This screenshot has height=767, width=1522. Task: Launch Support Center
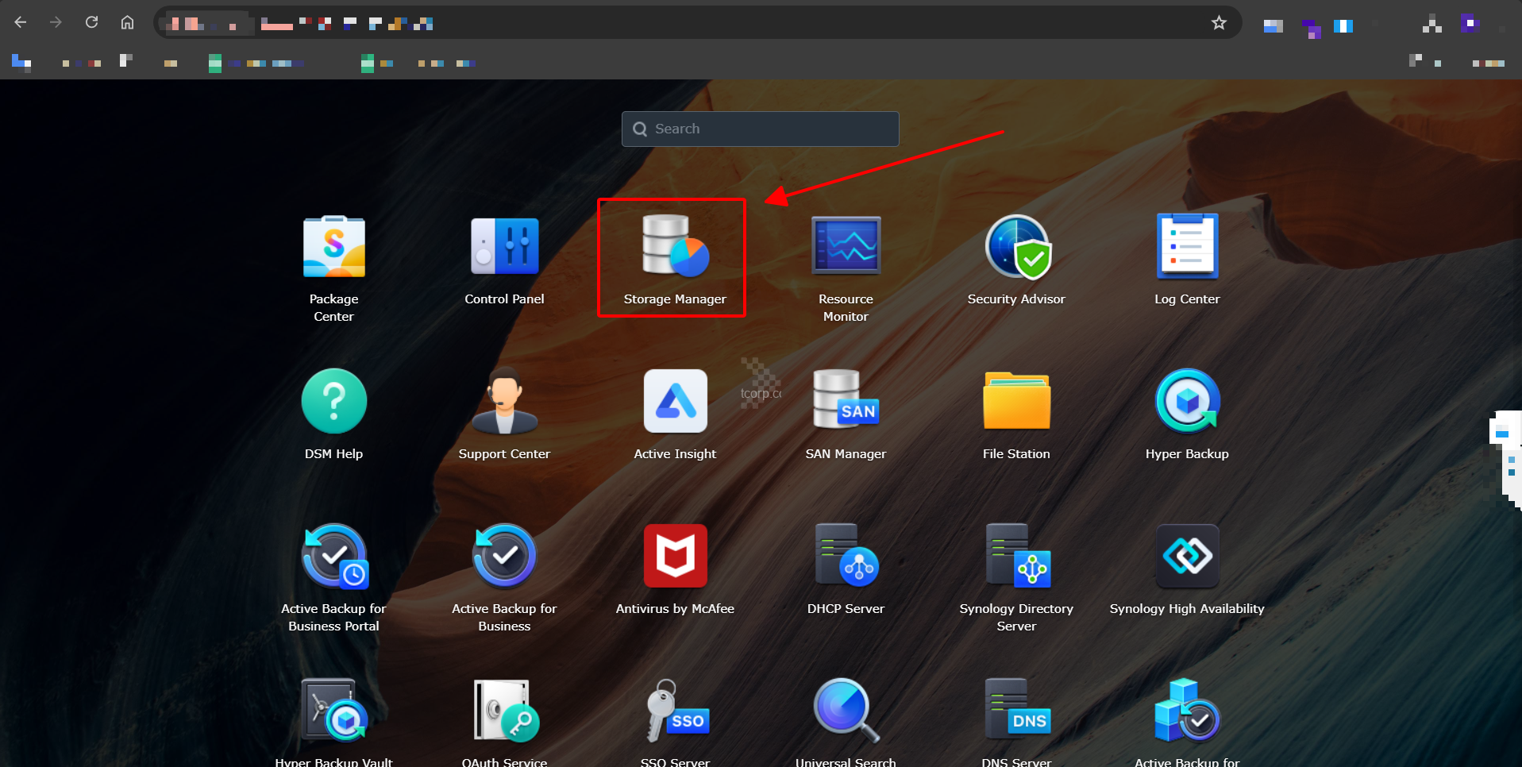[504, 403]
